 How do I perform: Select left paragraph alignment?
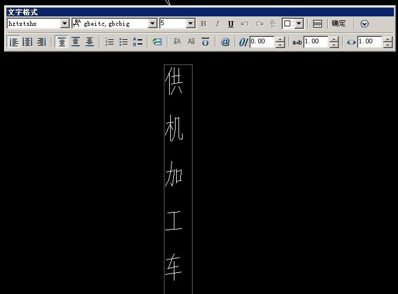[14, 42]
